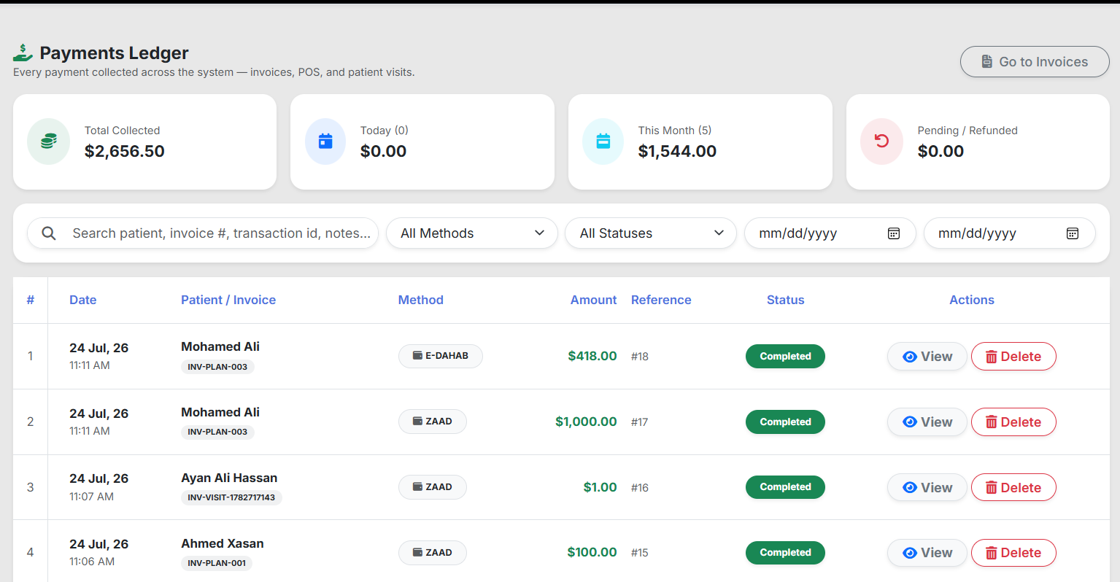The height and width of the screenshot is (582, 1120).
Task: View Ahmed Xasan's $100.00 payment
Action: [927, 553]
